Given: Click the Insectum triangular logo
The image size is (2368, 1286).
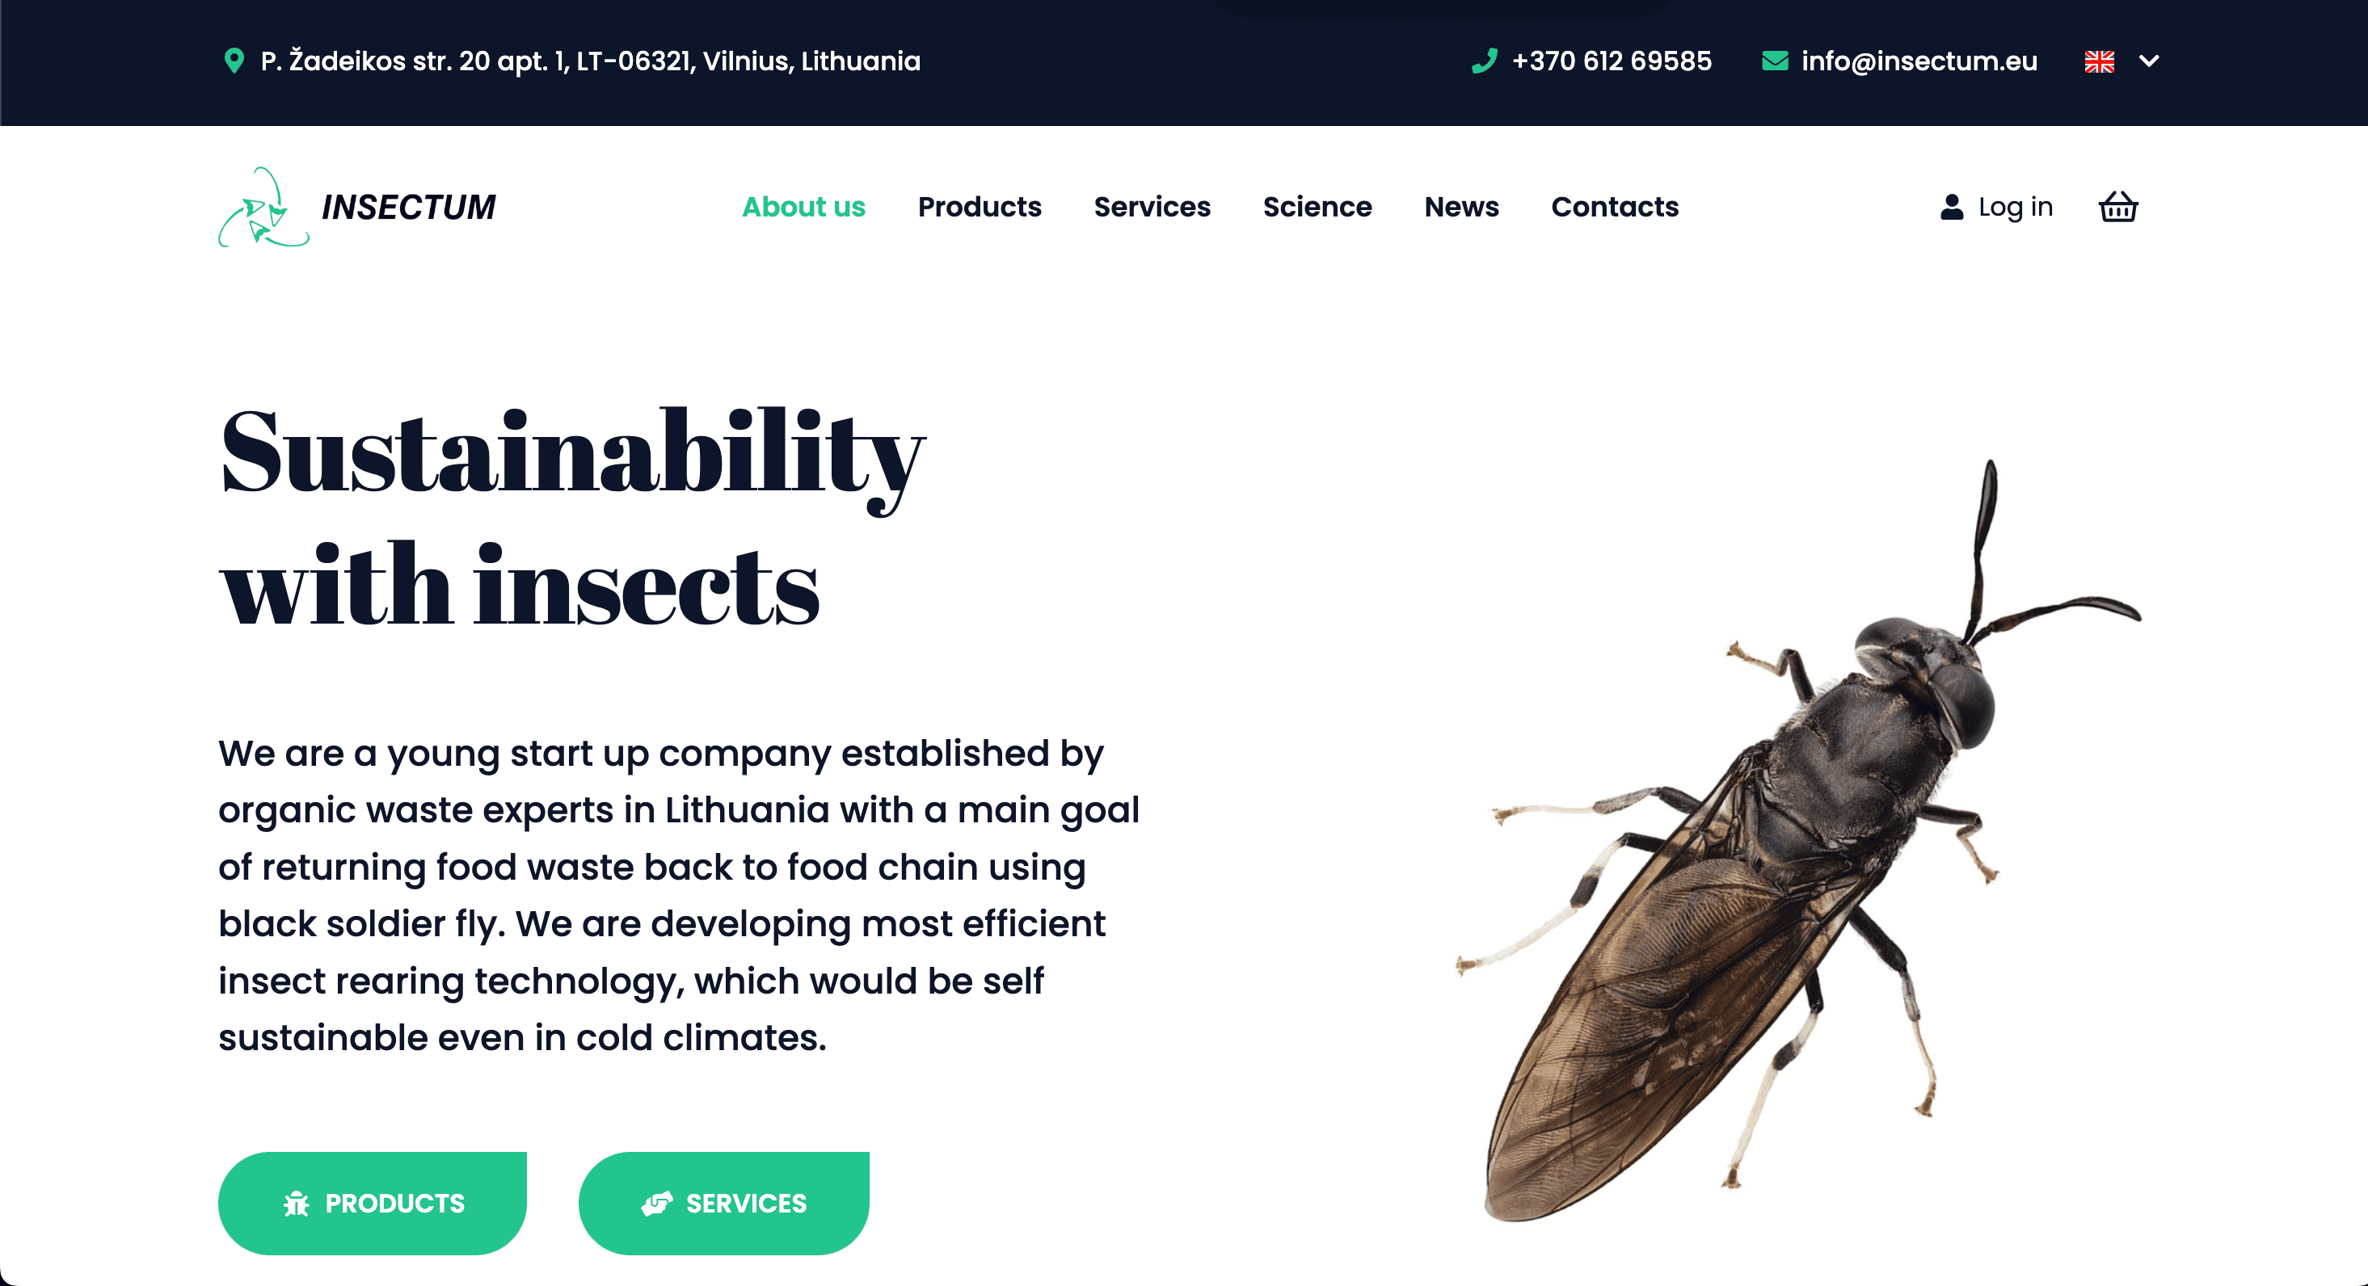Looking at the screenshot, I should (x=263, y=208).
